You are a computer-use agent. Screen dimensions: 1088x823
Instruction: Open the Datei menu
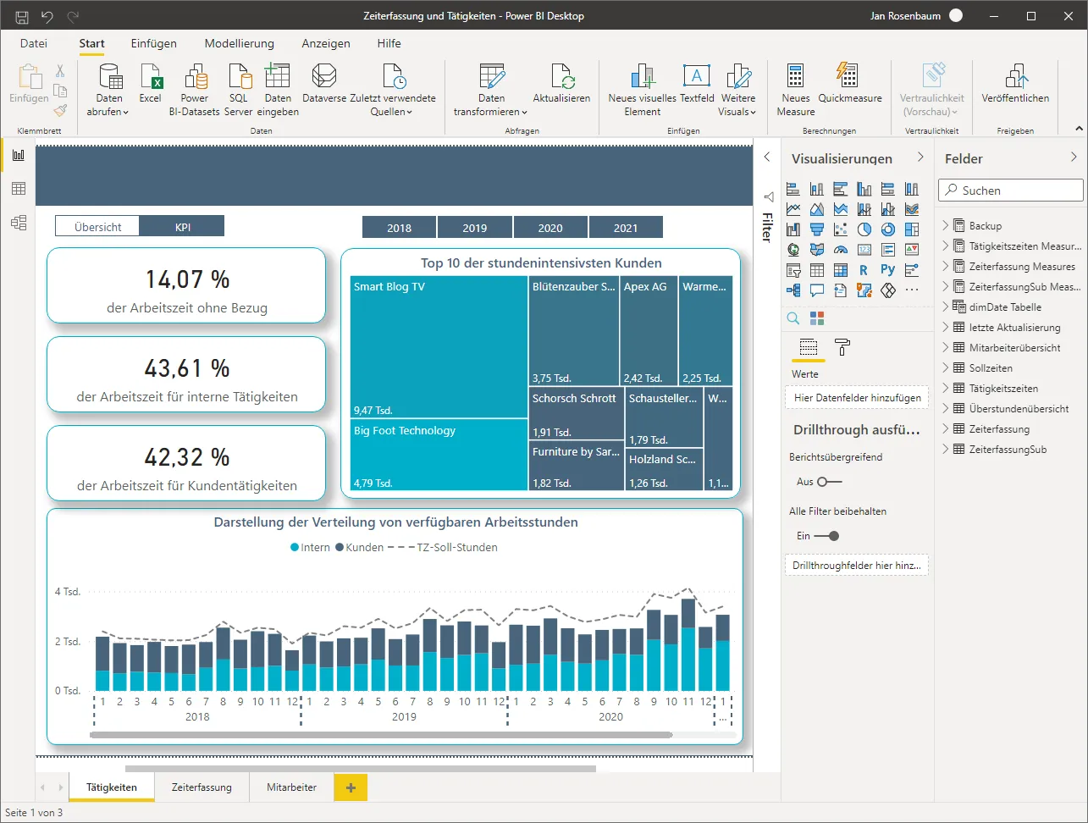pyautogui.click(x=34, y=43)
